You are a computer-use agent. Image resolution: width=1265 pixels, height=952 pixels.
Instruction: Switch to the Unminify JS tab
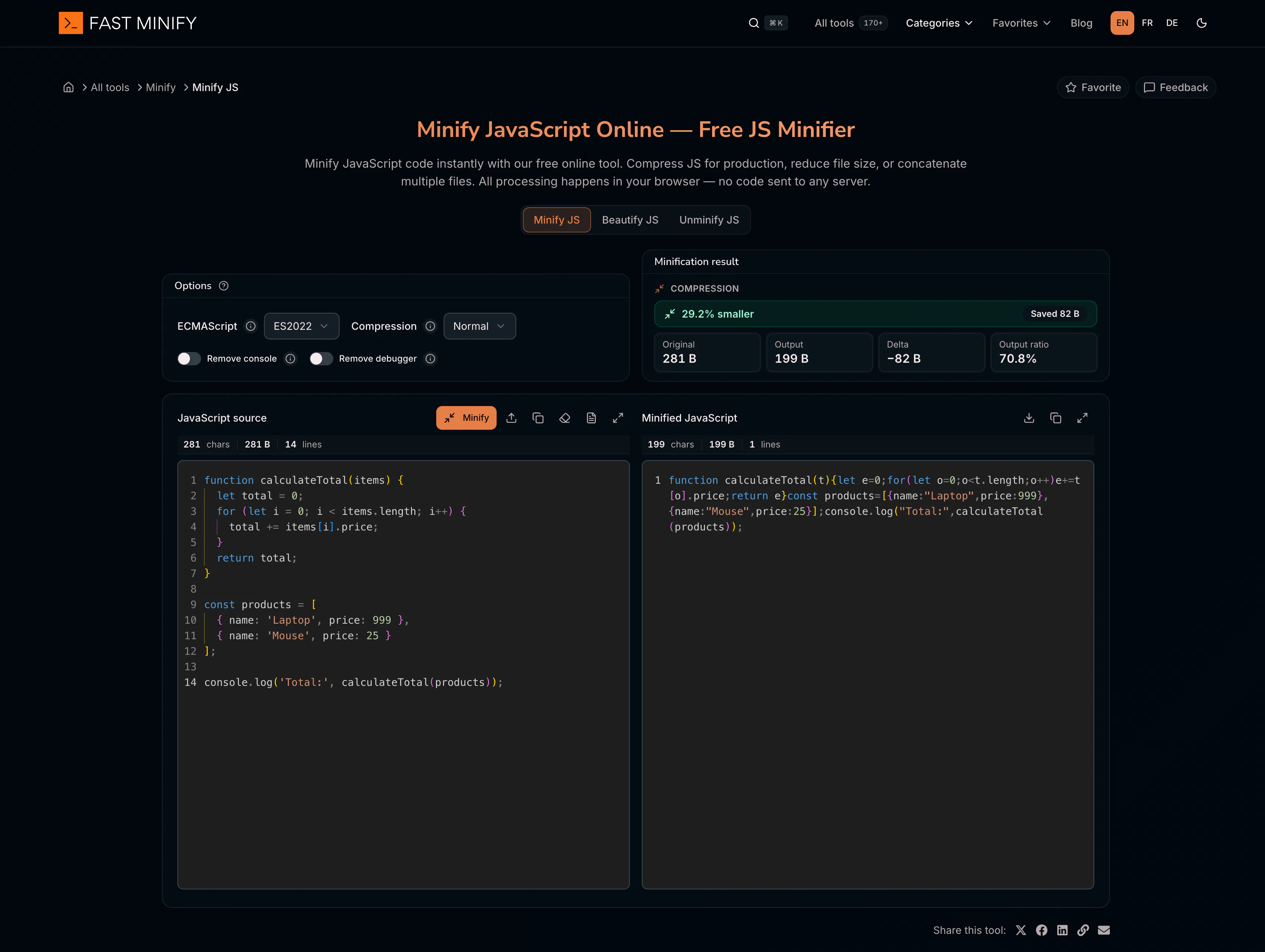[x=709, y=220]
